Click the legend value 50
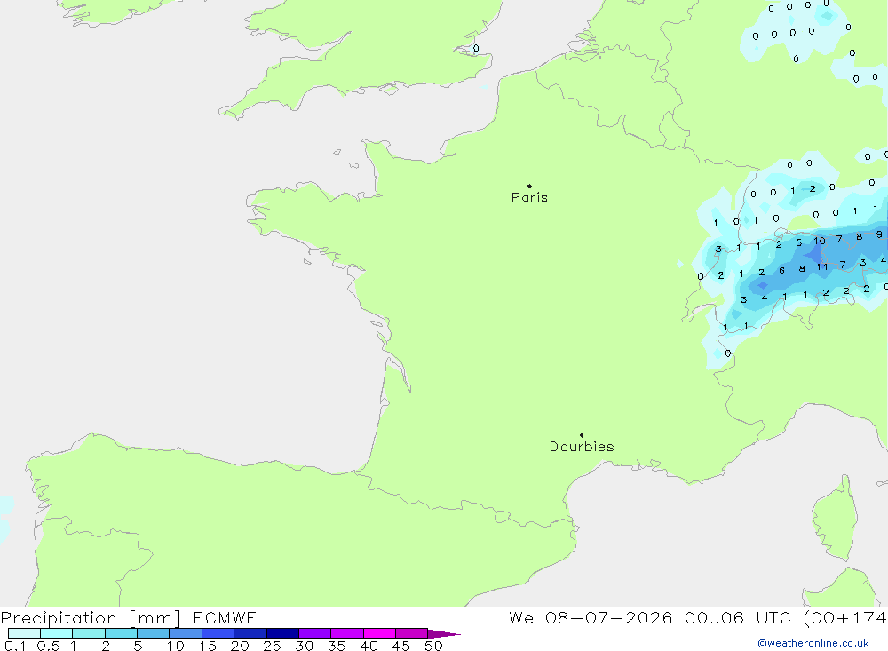 433,646
